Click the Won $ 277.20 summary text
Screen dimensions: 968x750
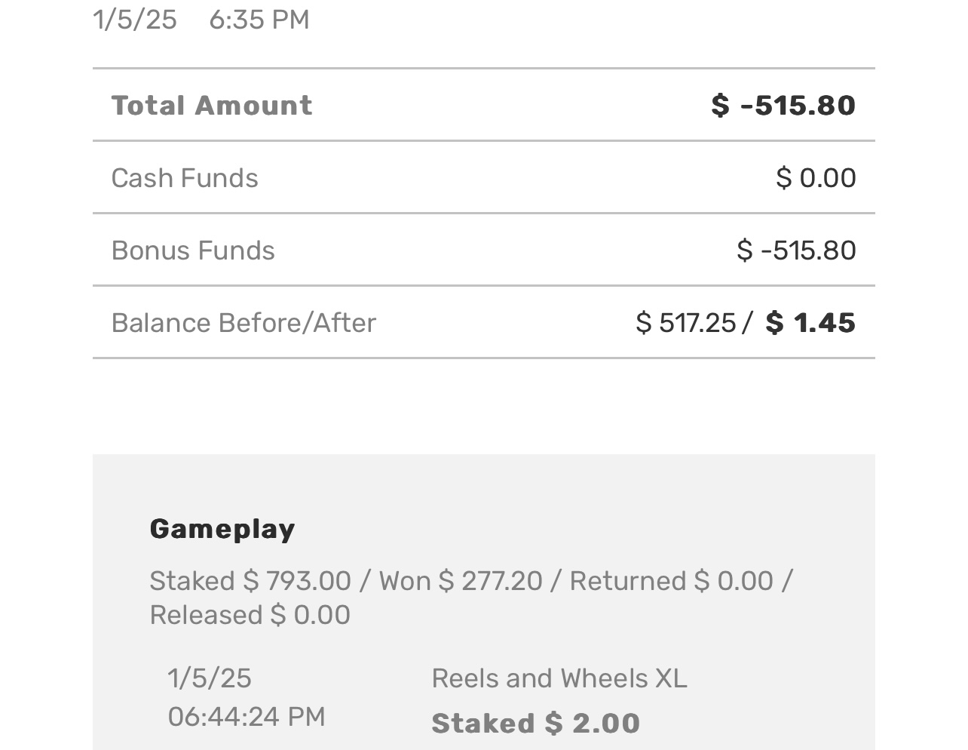pyautogui.click(x=460, y=581)
